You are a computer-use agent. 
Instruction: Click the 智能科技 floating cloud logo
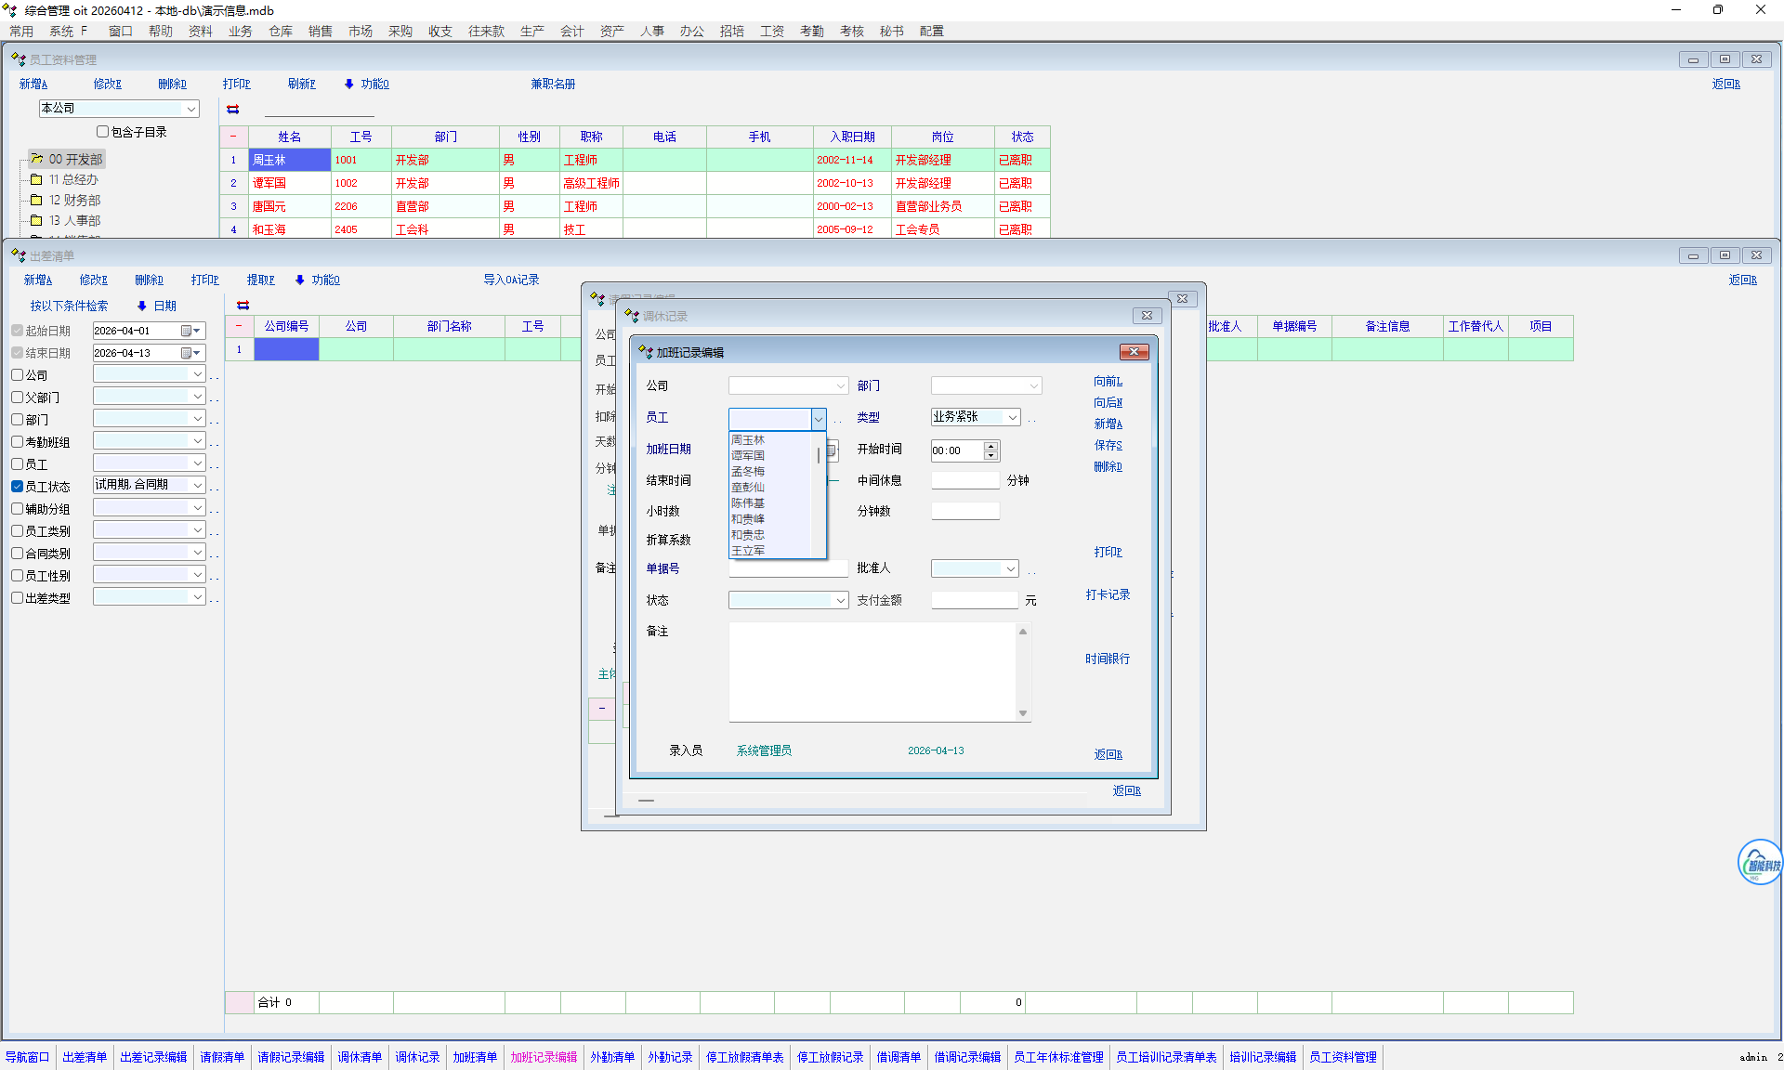point(1759,862)
